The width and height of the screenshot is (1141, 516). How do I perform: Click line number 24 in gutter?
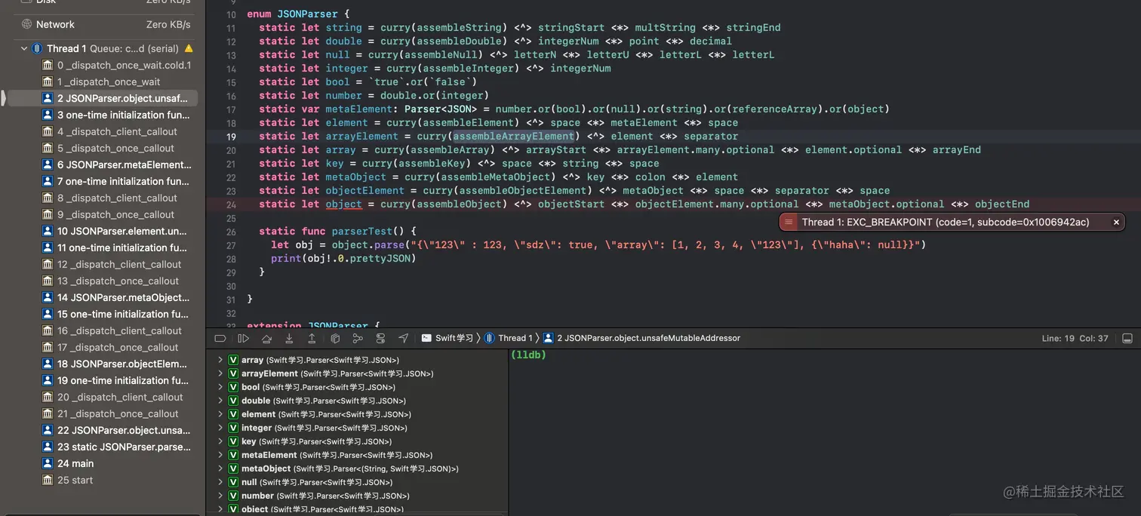[x=231, y=204]
